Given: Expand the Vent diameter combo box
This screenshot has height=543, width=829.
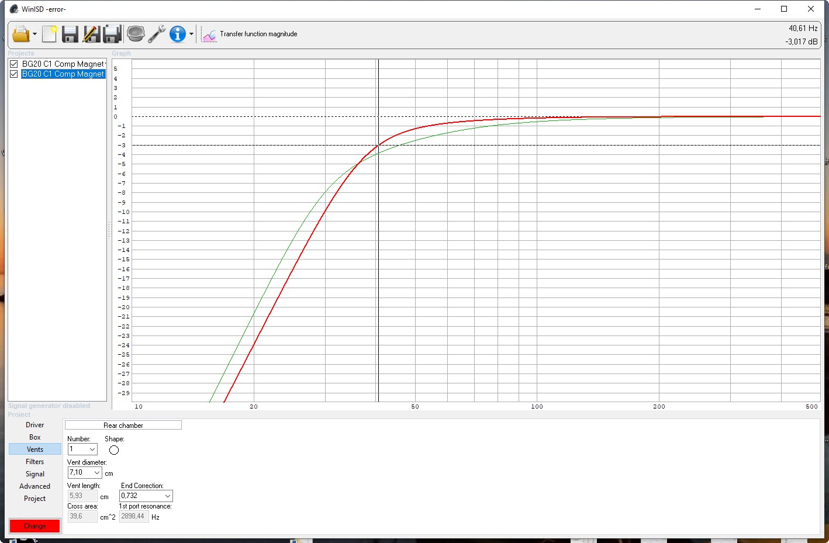Looking at the screenshot, I should pos(96,473).
